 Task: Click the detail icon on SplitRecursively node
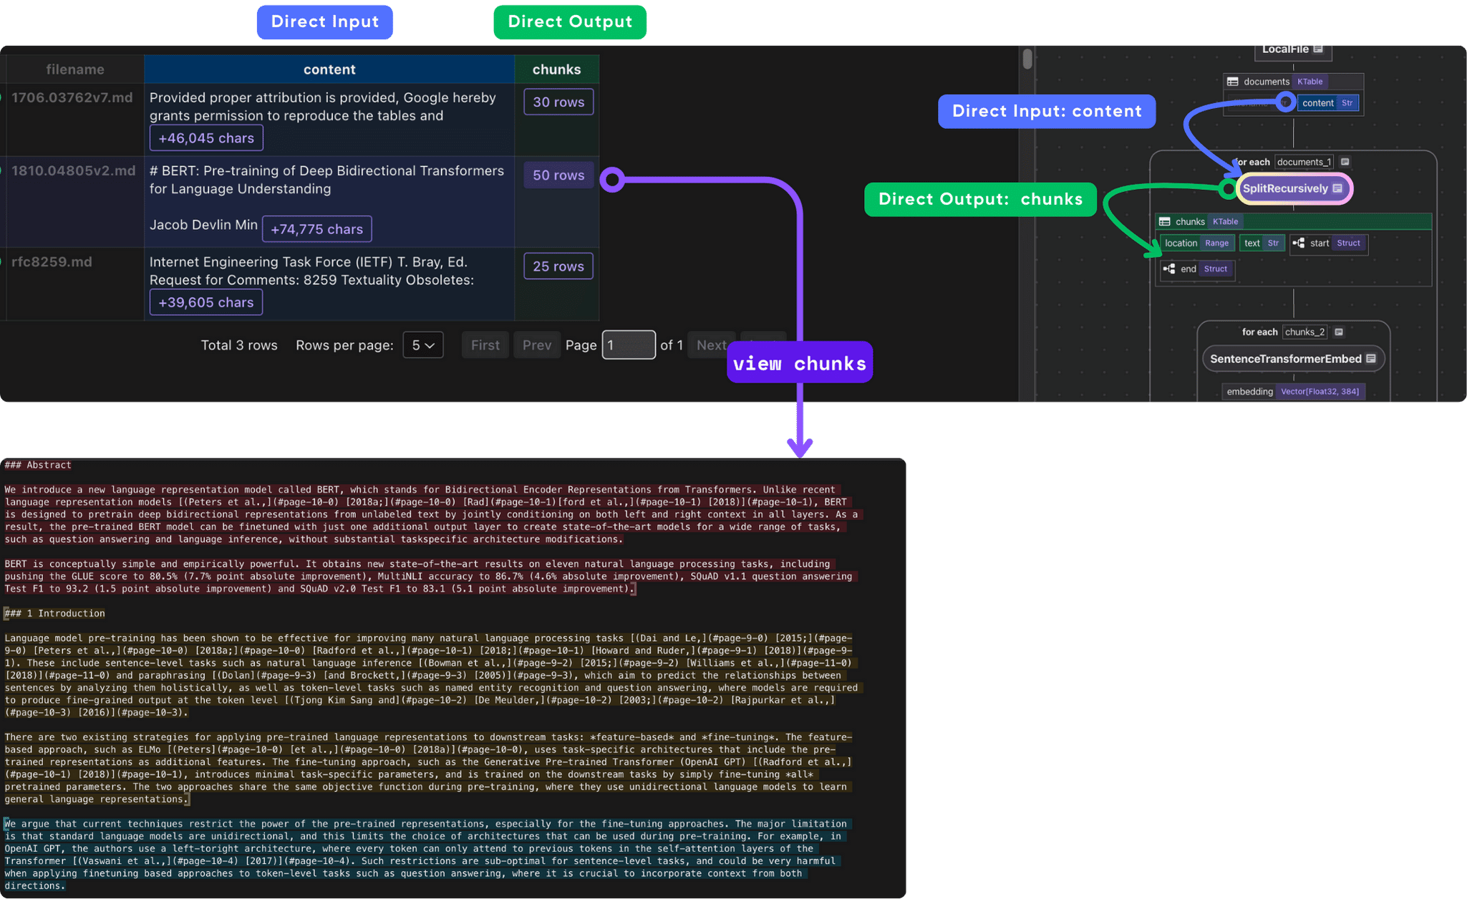[1337, 188]
